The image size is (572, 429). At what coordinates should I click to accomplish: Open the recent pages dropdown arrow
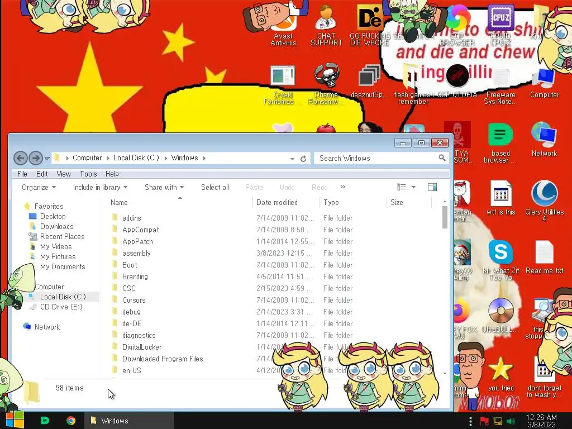(47, 158)
